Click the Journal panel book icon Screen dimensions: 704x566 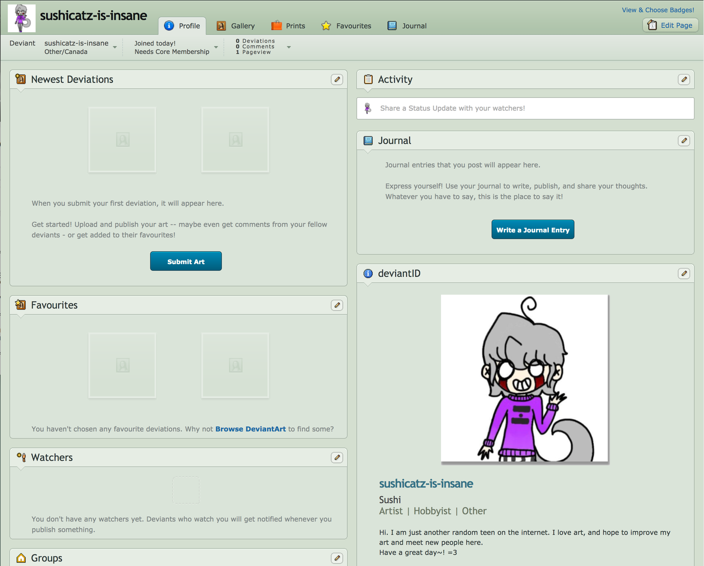click(x=368, y=140)
